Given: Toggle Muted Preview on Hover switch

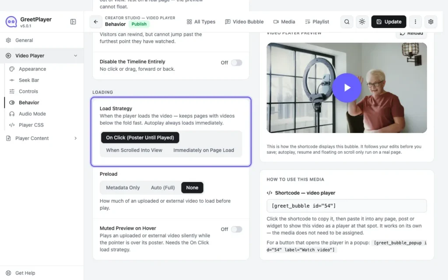Looking at the screenshot, I should (237, 229).
